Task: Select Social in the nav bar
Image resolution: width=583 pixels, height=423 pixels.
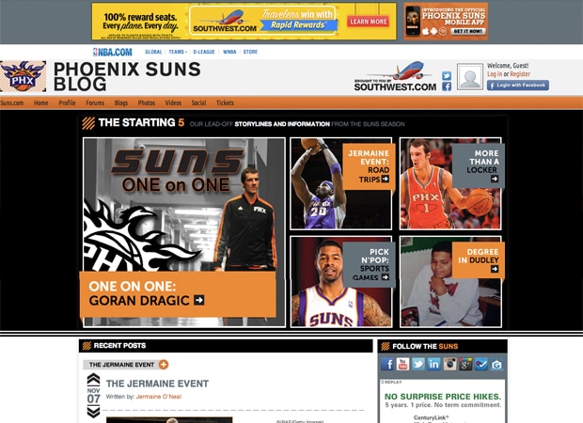Action: point(199,103)
